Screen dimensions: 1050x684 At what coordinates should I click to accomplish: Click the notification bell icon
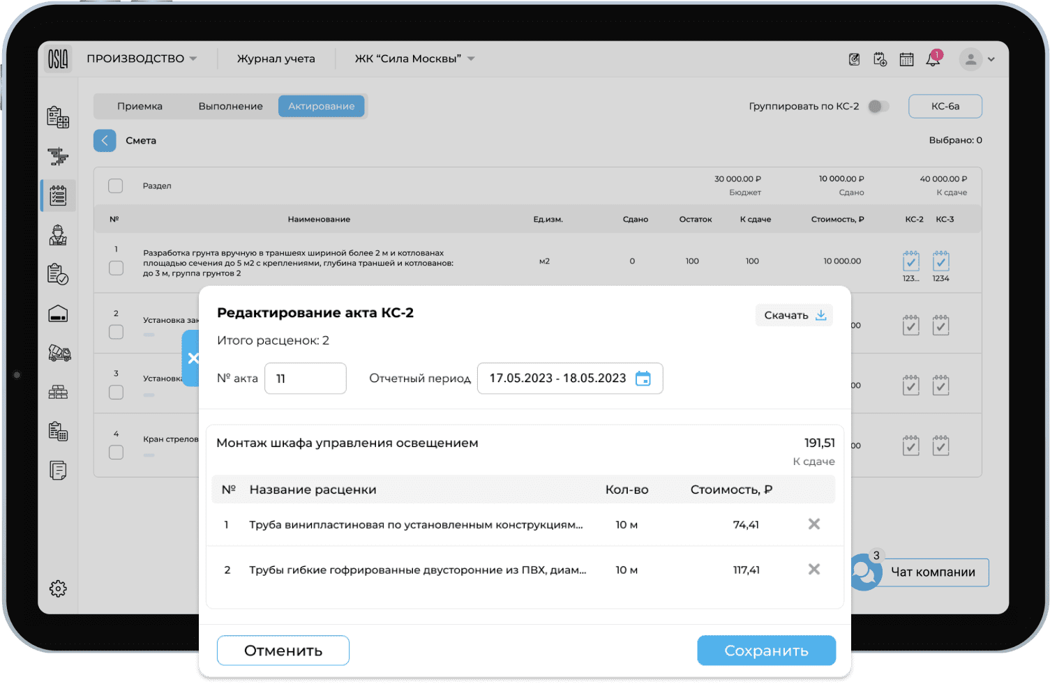click(933, 59)
